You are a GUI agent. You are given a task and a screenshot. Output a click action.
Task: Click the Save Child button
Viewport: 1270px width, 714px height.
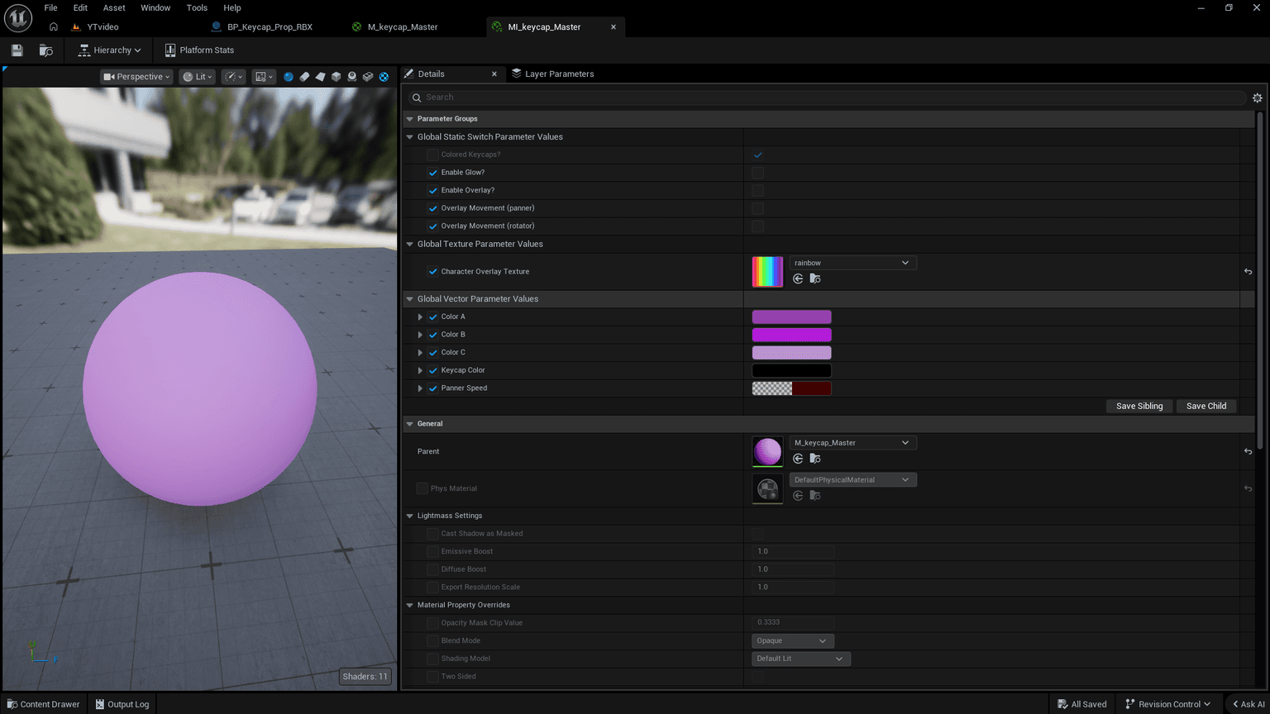(x=1206, y=406)
